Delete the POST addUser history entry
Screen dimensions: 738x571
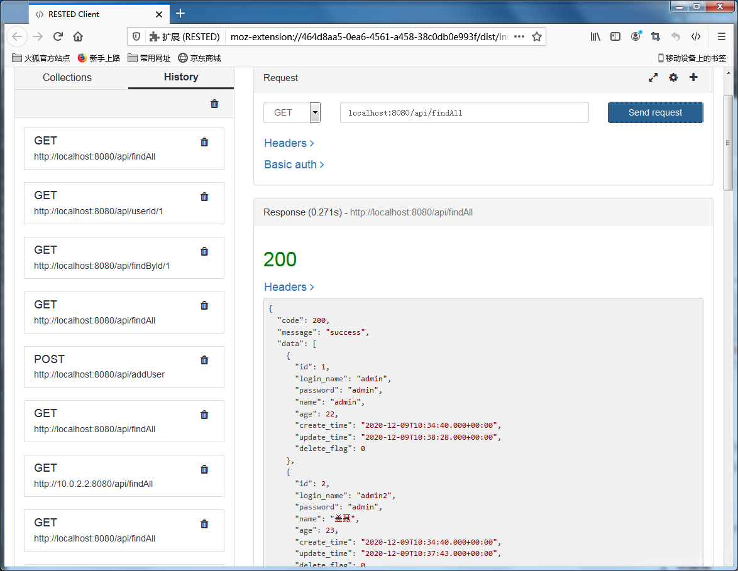point(204,361)
